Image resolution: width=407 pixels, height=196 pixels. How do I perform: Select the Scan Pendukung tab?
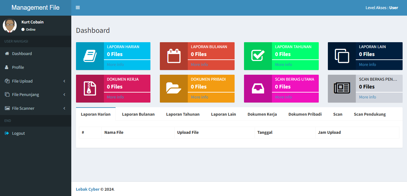(370, 114)
